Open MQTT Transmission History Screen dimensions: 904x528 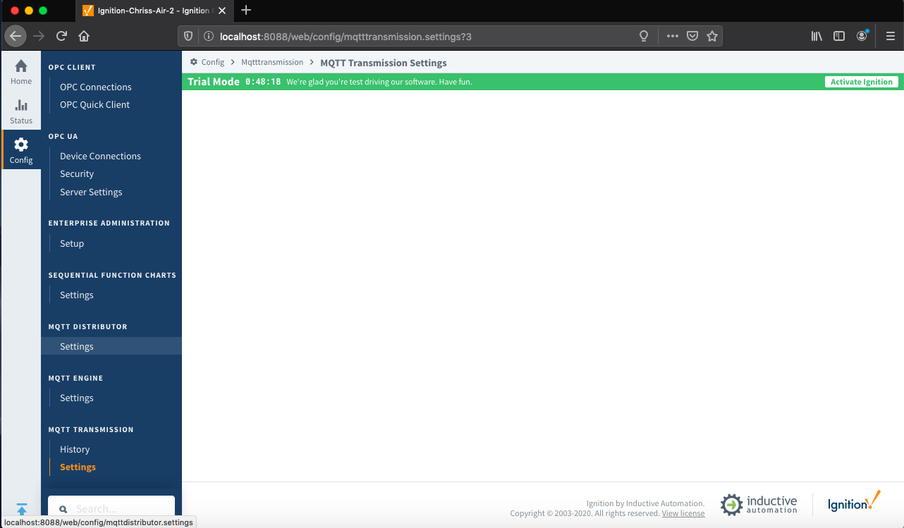75,449
